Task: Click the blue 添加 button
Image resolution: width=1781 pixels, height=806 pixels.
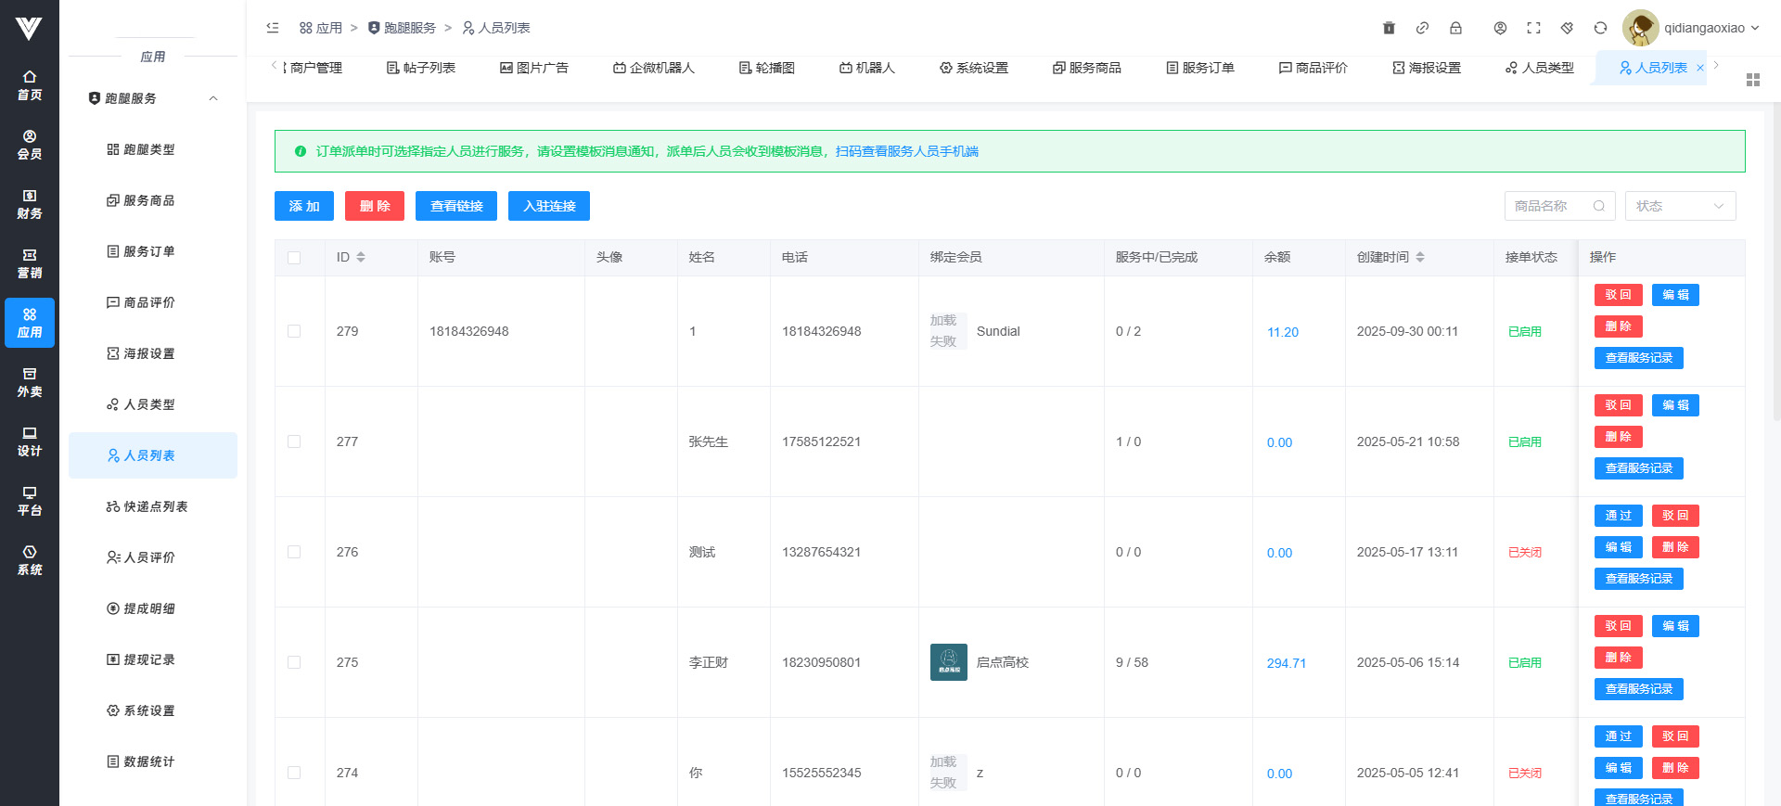Action: [303, 206]
